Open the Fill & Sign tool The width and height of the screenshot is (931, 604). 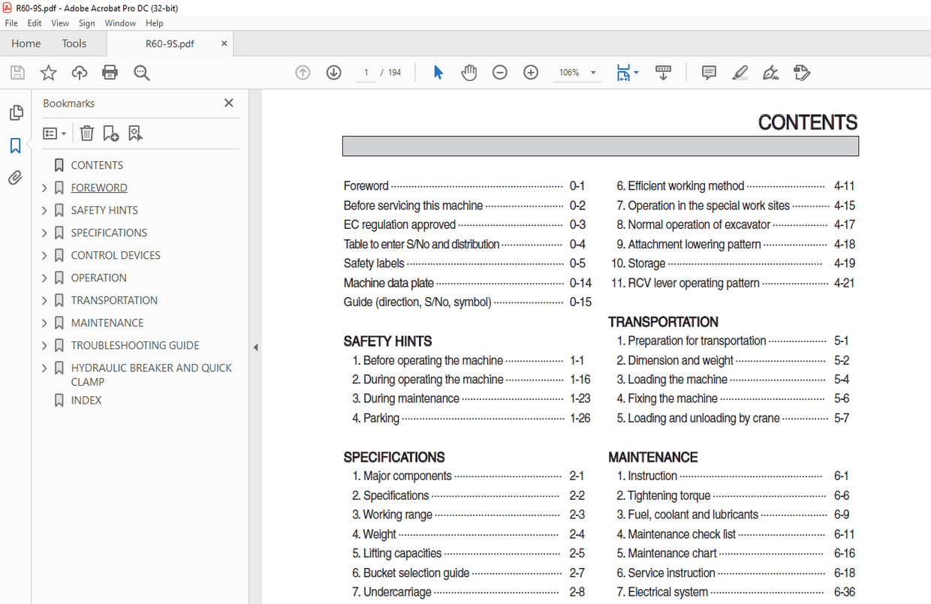pyautogui.click(x=770, y=72)
